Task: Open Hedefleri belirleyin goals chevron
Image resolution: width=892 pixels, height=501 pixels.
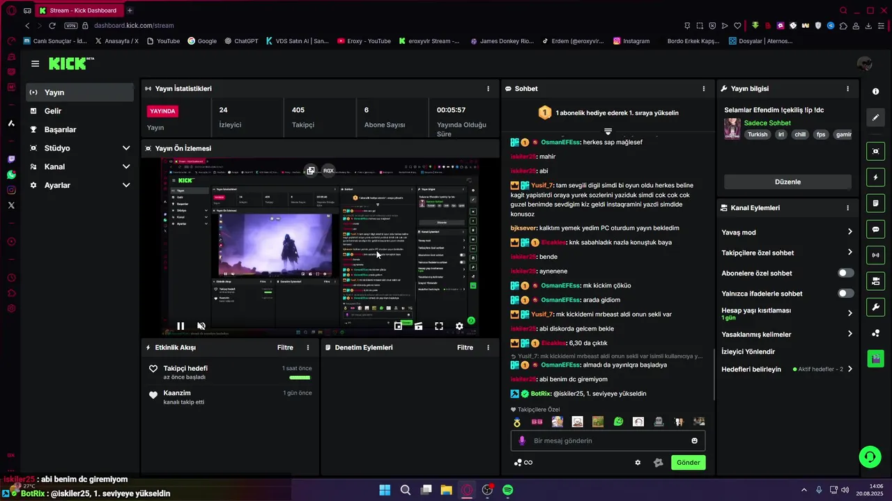Action: tap(849, 369)
